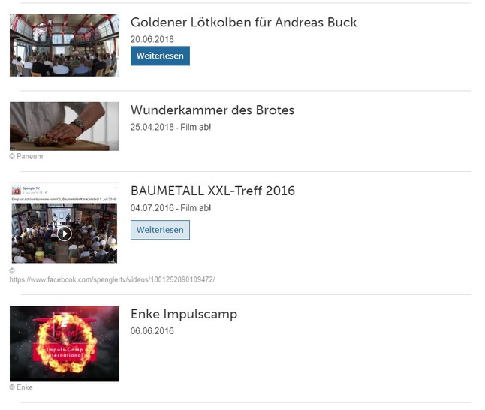Click Weiterlesen under Goldener Lötkolben article
485x410 pixels.
(x=160, y=56)
